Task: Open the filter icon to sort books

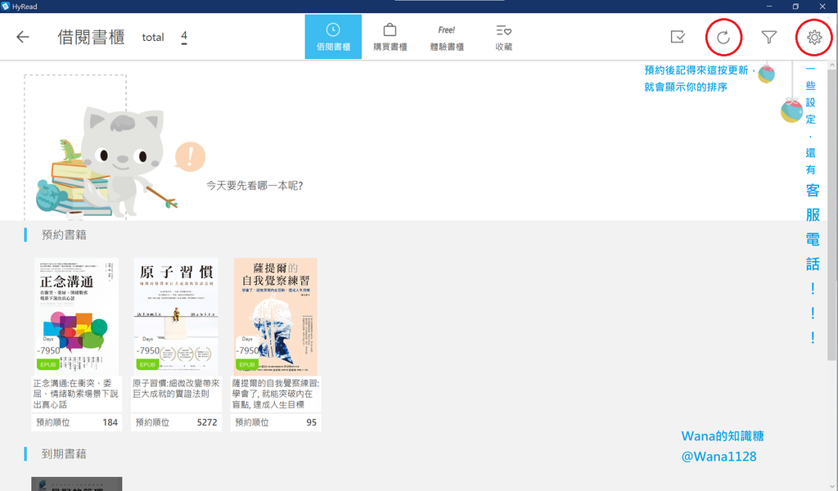Action: (769, 37)
